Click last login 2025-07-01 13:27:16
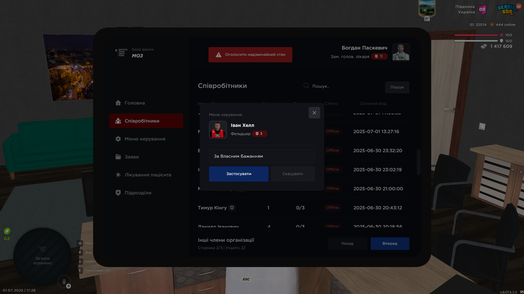Image resolution: width=524 pixels, height=294 pixels. 376,131
